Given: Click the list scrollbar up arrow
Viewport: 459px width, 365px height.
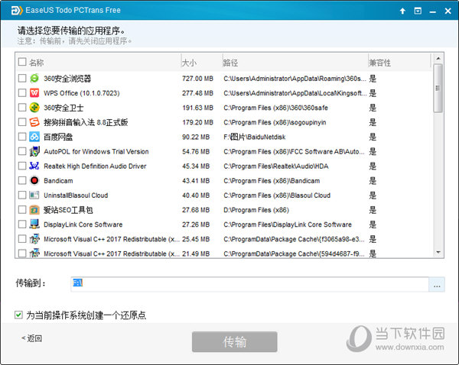Looking at the screenshot, I should [x=438, y=58].
